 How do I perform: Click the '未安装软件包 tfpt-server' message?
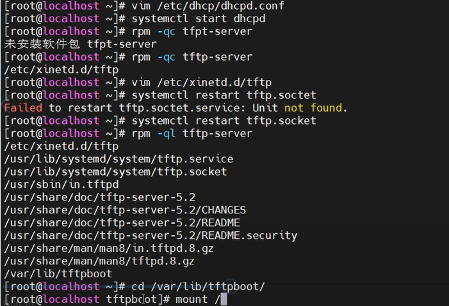click(x=80, y=44)
